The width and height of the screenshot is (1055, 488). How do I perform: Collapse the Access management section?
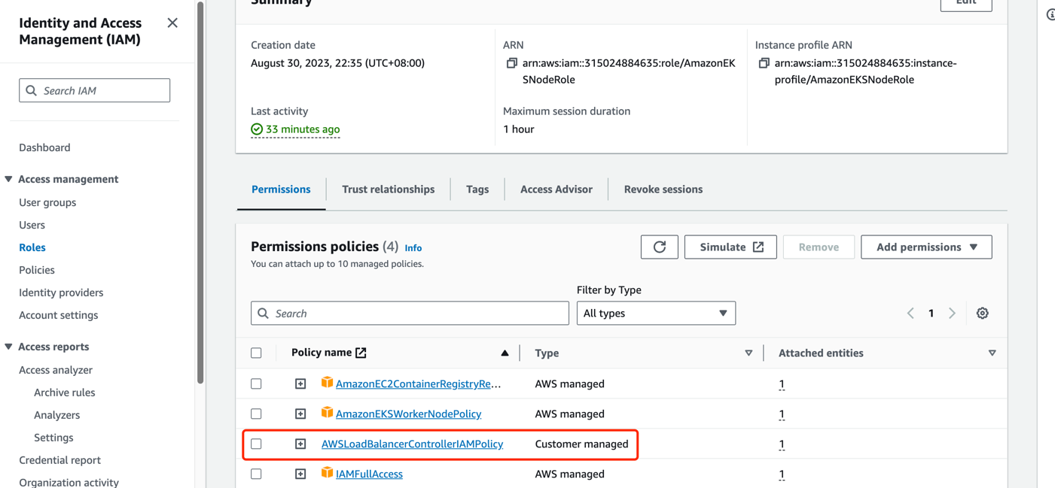point(9,179)
